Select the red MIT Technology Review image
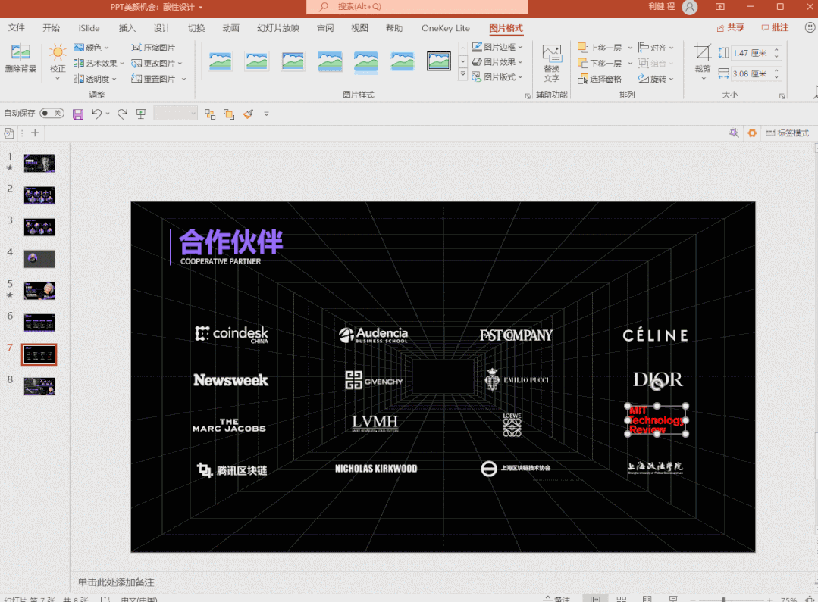Image resolution: width=818 pixels, height=602 pixels. (657, 420)
